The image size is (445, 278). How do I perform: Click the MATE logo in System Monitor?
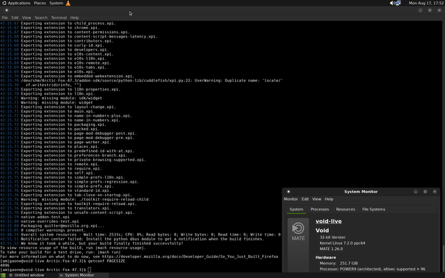[298, 231]
